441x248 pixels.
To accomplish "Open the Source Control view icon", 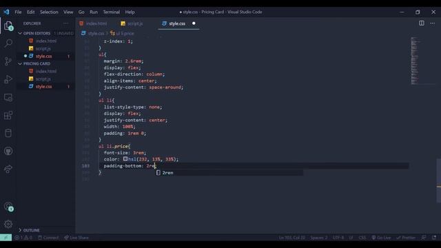I will click(8, 61).
